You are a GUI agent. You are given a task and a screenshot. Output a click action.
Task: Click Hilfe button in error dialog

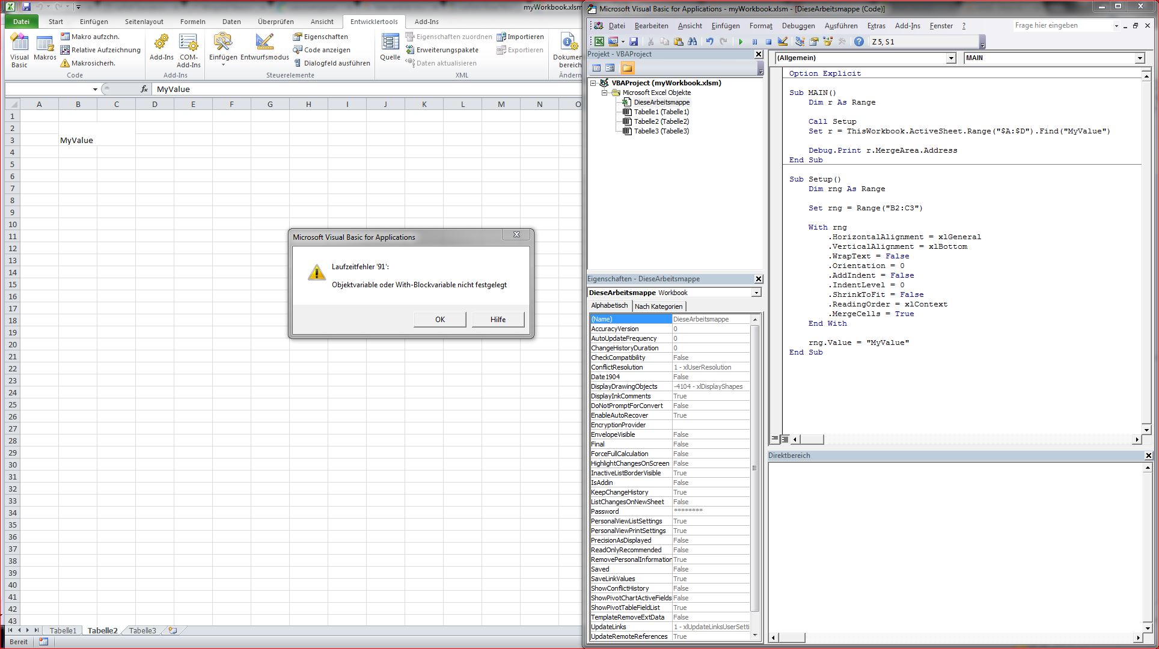click(498, 320)
